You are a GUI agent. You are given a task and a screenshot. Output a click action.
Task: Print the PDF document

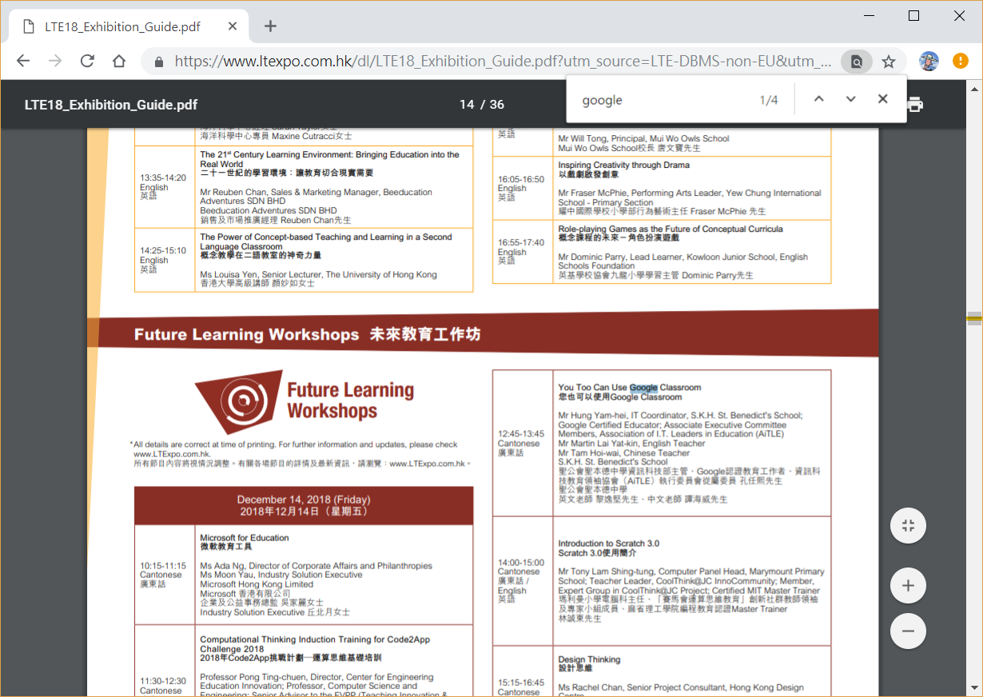(x=916, y=105)
